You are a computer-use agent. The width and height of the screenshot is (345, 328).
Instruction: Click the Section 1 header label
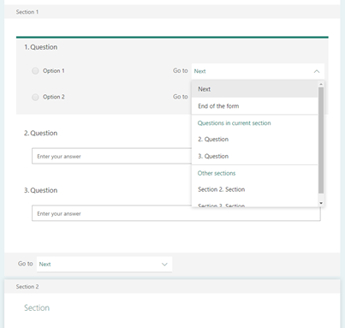pos(27,12)
